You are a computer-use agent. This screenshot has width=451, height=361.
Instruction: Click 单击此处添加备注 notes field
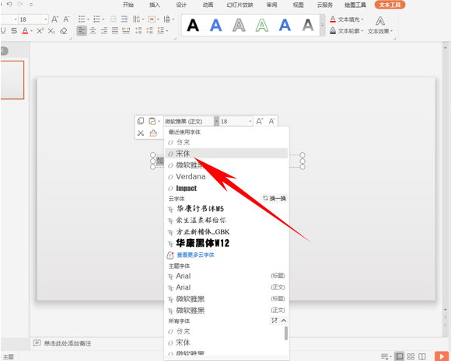click(68, 343)
